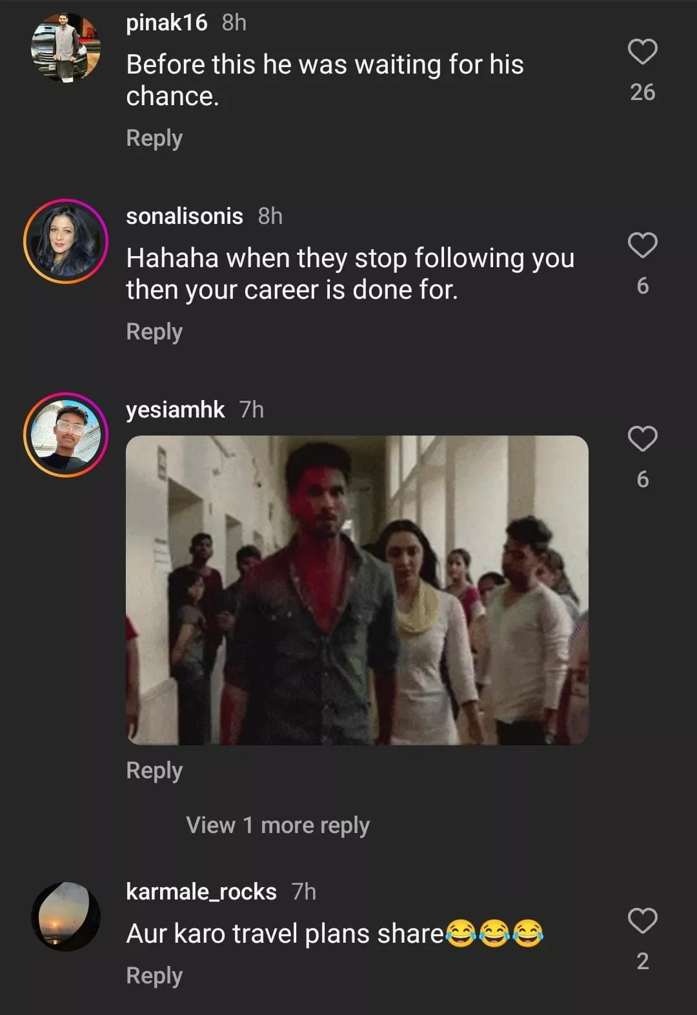This screenshot has height=1015, width=697.
Task: Open sonalisonis username link
Action: (x=185, y=216)
